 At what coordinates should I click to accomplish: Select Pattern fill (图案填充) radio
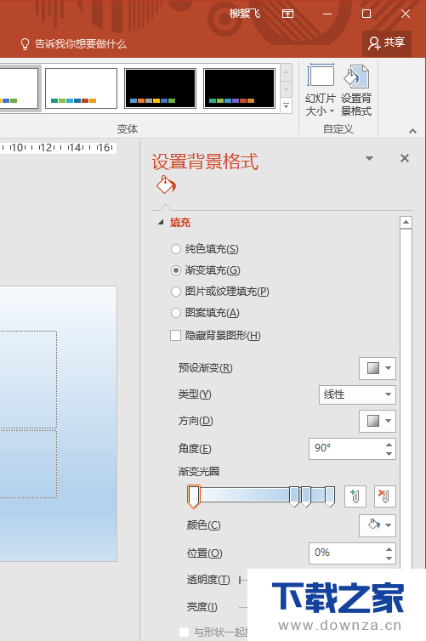pyautogui.click(x=176, y=313)
